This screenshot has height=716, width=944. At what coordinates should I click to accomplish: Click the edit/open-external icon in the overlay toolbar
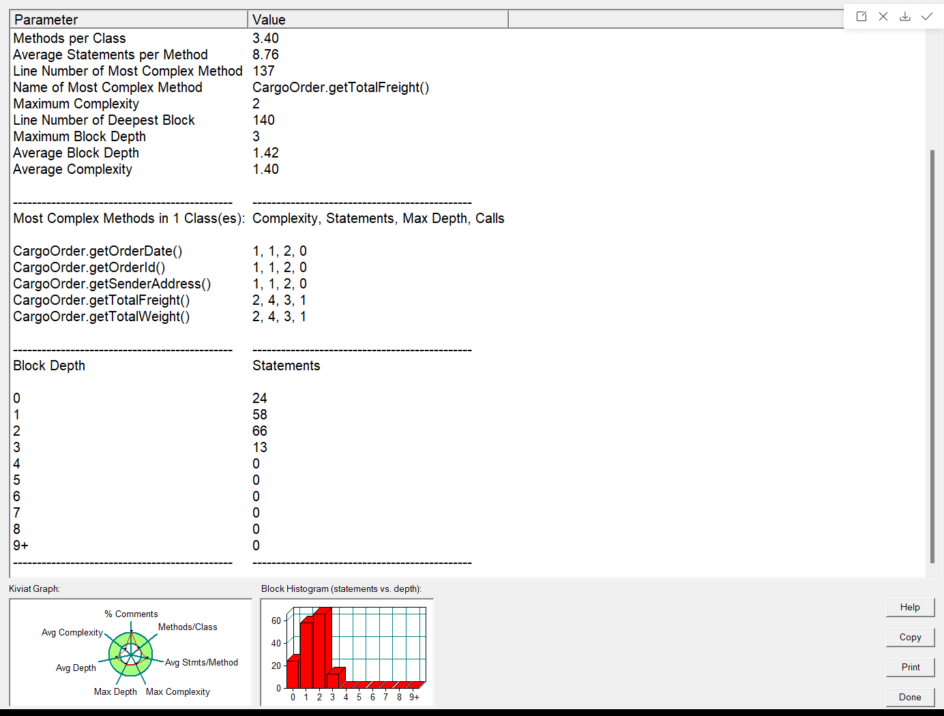tap(861, 16)
